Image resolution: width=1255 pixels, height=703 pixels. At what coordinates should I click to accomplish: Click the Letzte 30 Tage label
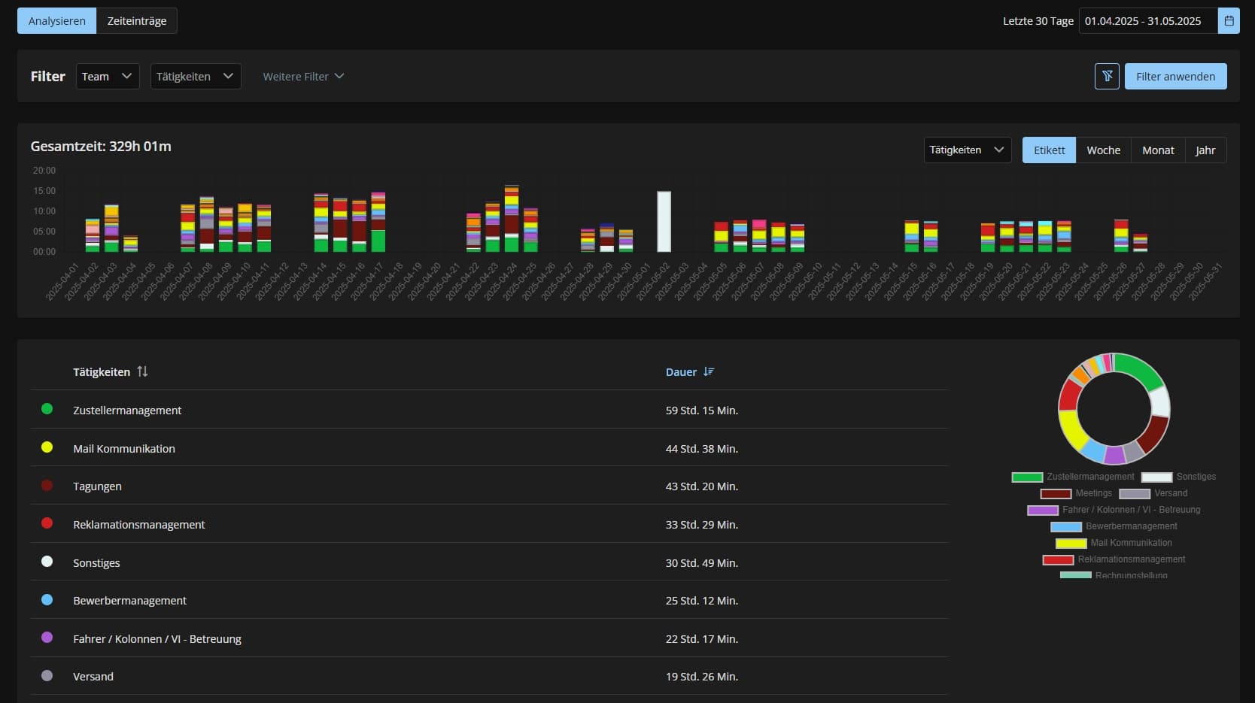coord(1038,21)
